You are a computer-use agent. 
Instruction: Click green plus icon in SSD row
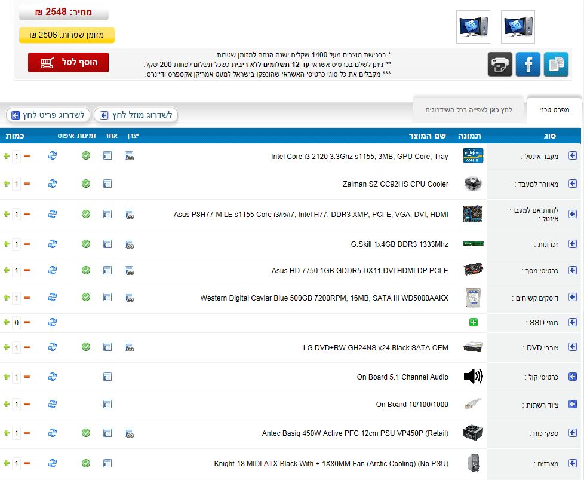(x=474, y=322)
